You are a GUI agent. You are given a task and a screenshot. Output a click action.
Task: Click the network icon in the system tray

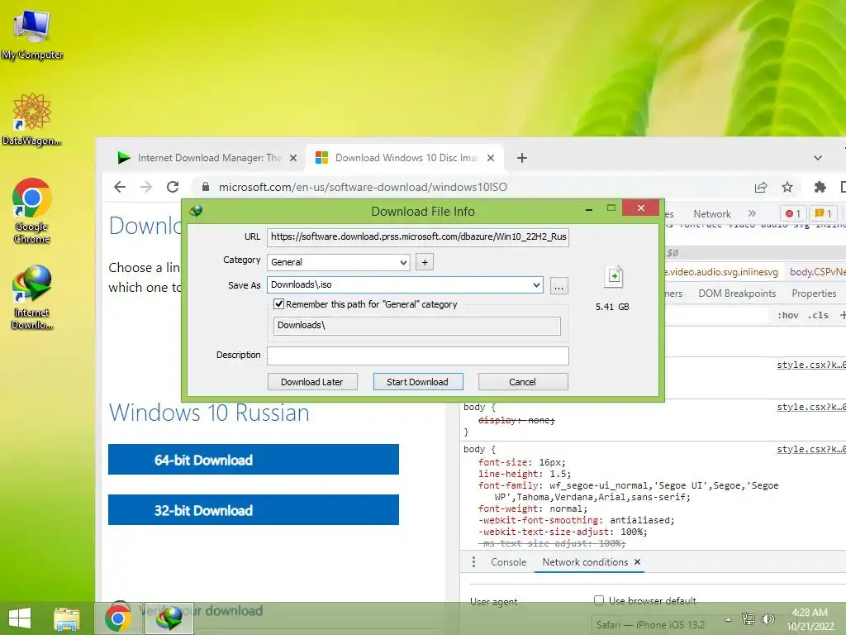tap(749, 618)
